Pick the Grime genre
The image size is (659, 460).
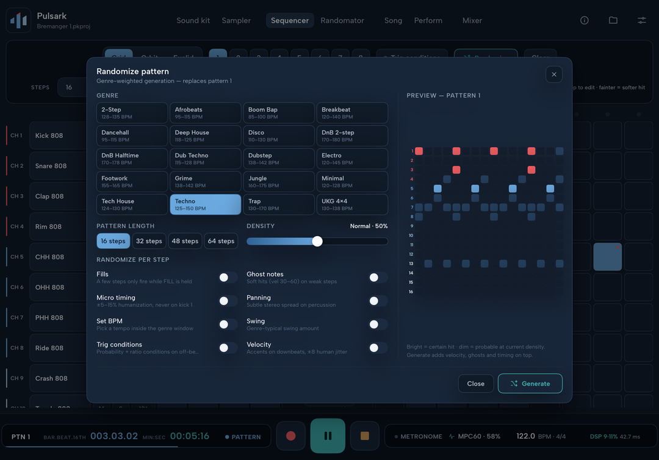coord(206,181)
